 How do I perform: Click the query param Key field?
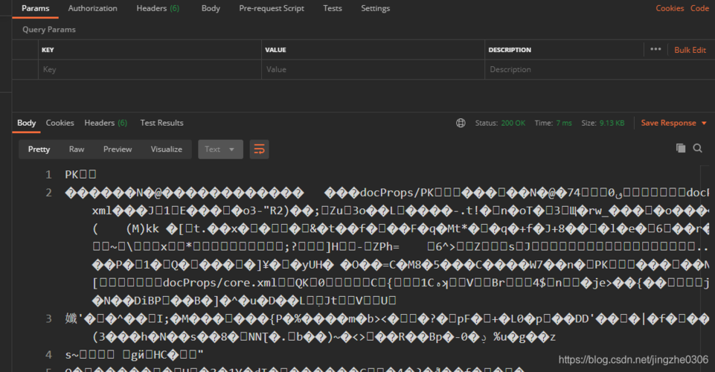(x=149, y=69)
